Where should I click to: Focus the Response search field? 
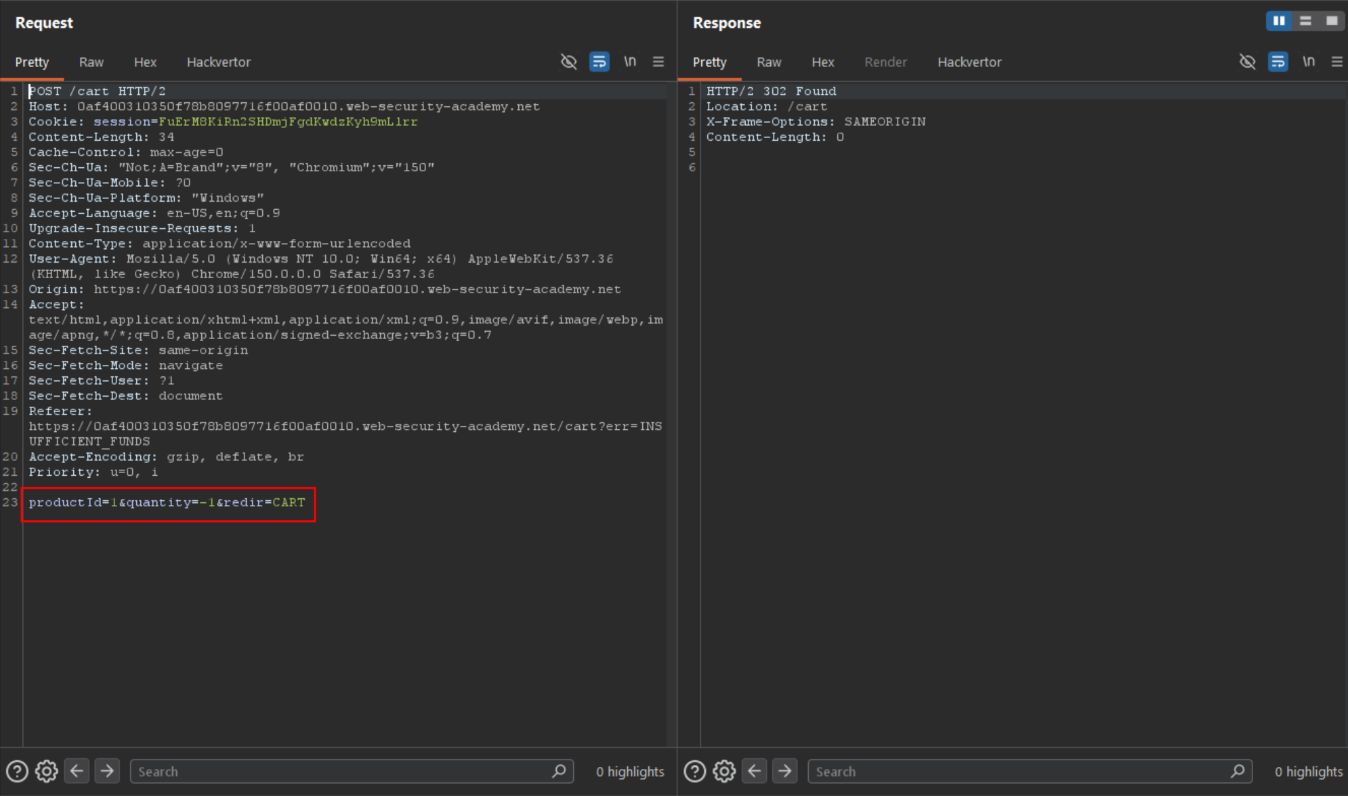click(x=1030, y=771)
